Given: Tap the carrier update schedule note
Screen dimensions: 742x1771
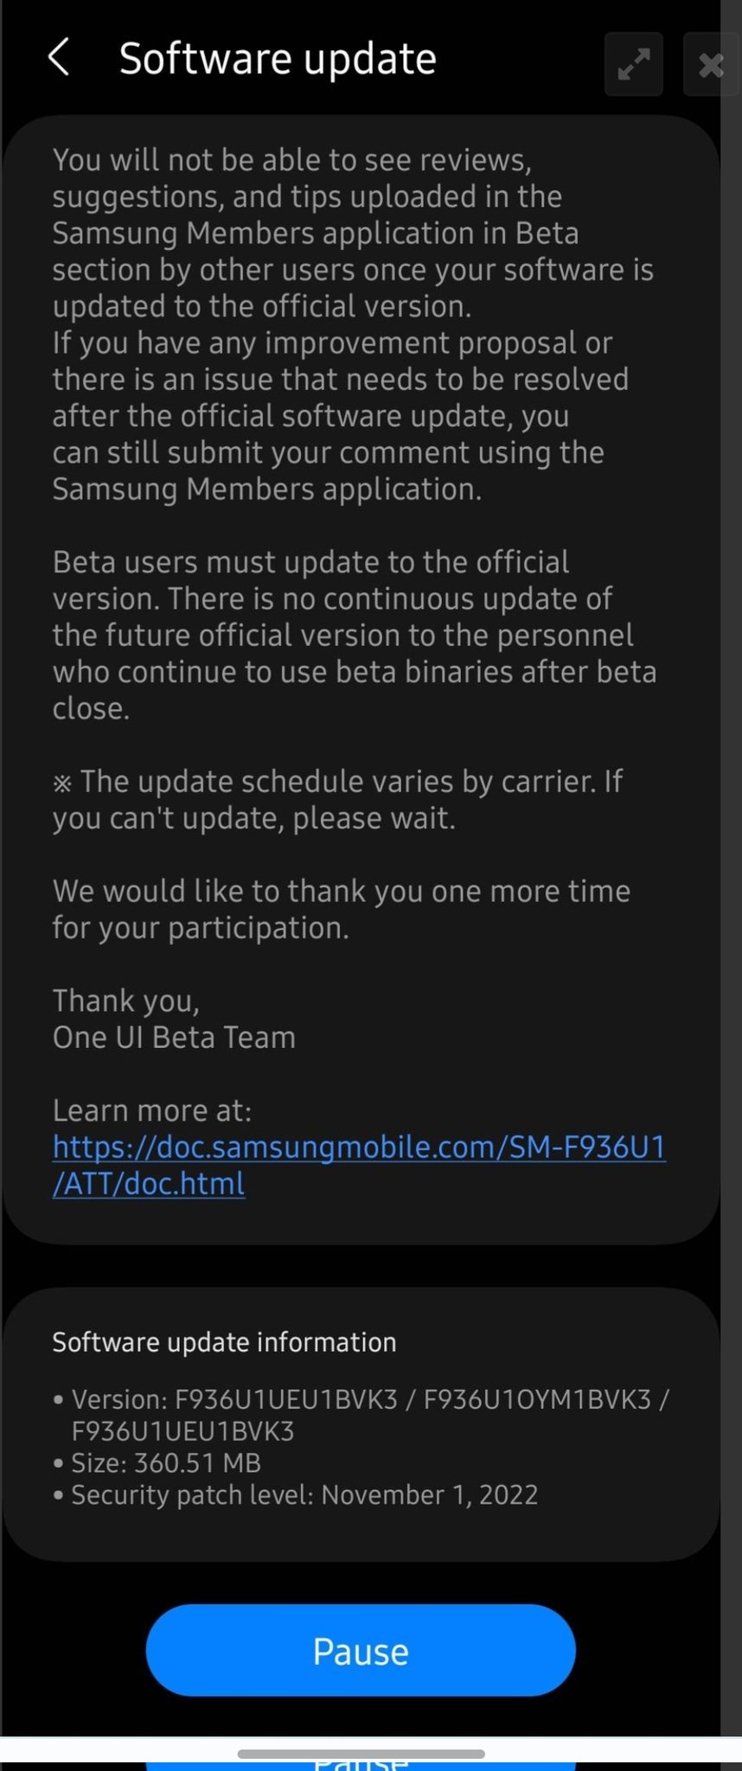Looking at the screenshot, I should pyautogui.click(x=337, y=799).
